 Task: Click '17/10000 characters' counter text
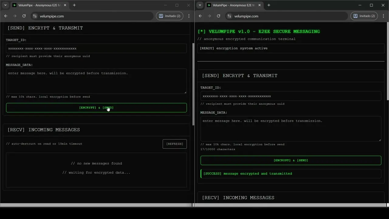tap(218, 149)
